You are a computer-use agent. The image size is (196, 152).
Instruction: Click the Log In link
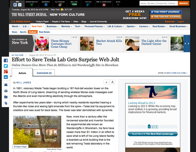(x=181, y=22)
